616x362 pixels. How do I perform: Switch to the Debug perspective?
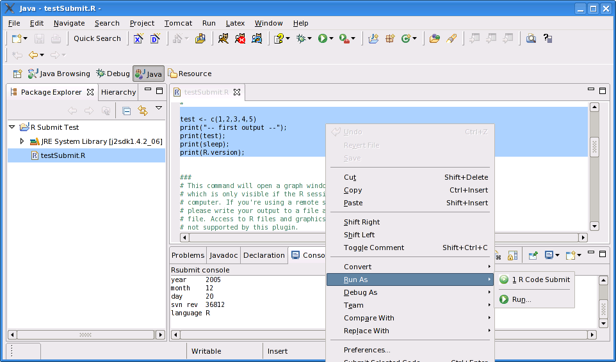coord(113,74)
